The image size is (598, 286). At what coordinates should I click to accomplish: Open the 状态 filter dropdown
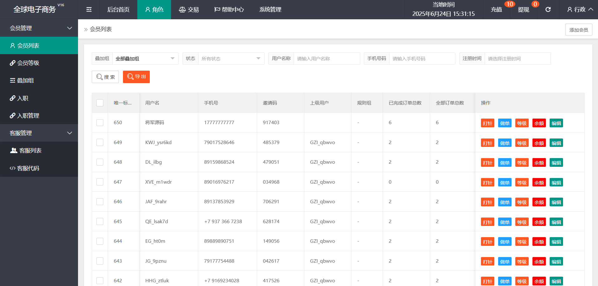[x=231, y=59]
